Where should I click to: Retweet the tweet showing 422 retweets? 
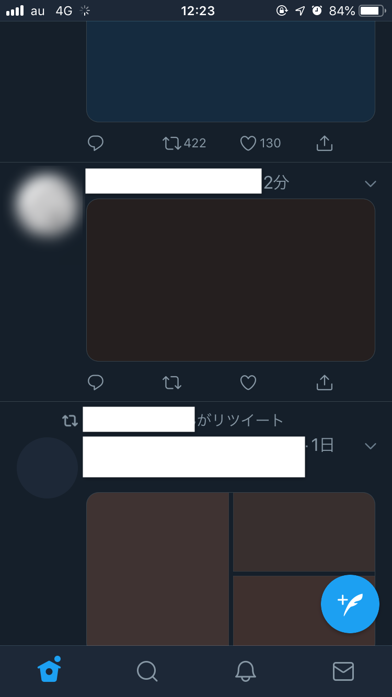tap(172, 143)
